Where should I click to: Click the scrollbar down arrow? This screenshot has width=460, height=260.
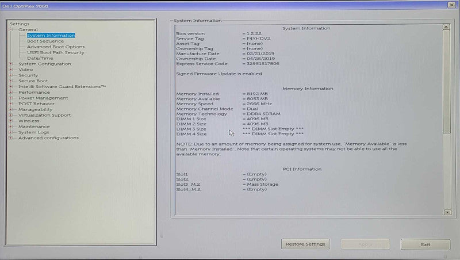pyautogui.click(x=447, y=212)
